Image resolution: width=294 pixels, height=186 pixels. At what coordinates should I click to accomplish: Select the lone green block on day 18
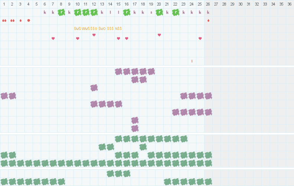[x=143, y=147]
